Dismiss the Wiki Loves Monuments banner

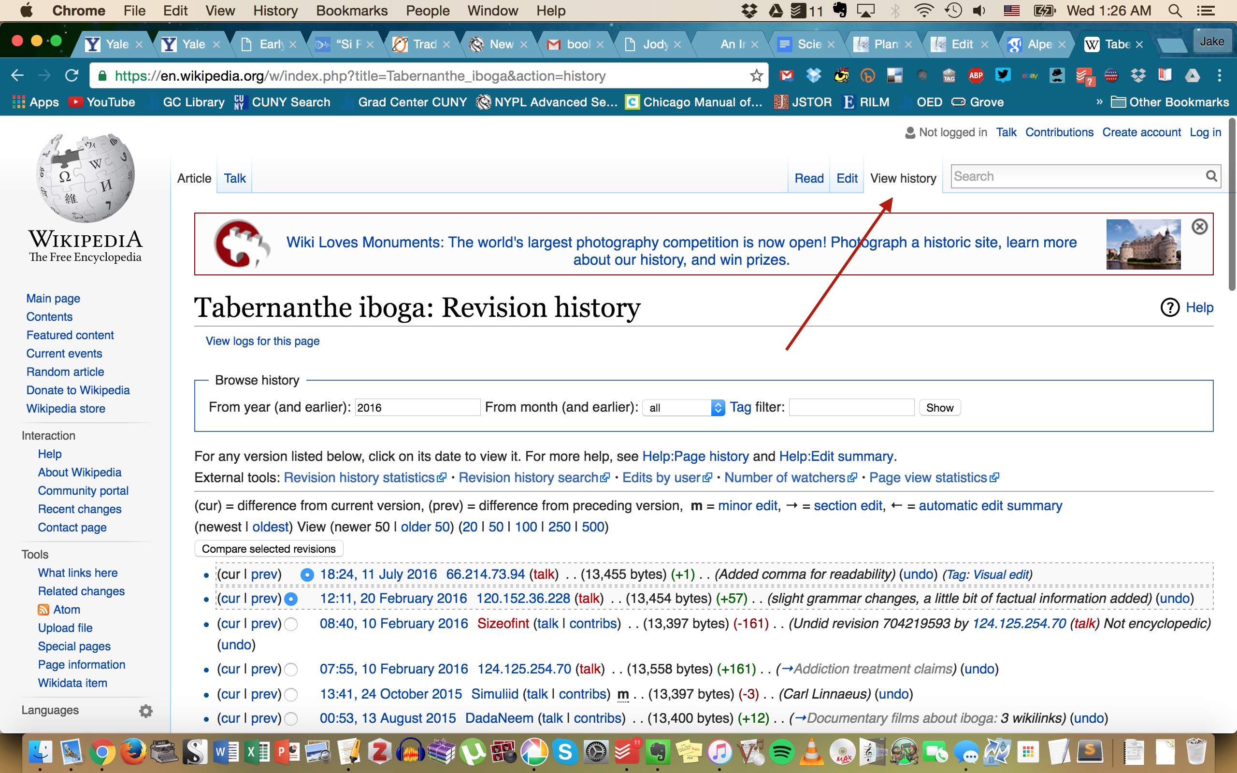tap(1199, 227)
